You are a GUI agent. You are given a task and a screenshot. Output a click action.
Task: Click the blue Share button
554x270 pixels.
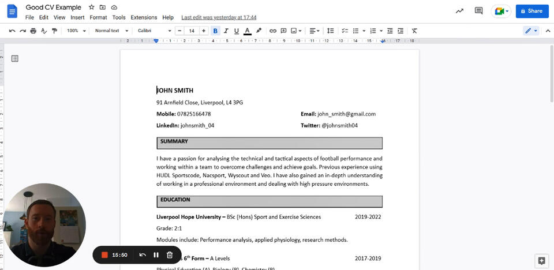[x=532, y=11]
